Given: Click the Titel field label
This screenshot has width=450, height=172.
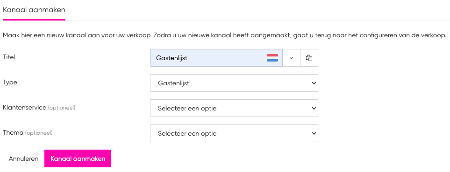Looking at the screenshot, I should pos(9,57).
